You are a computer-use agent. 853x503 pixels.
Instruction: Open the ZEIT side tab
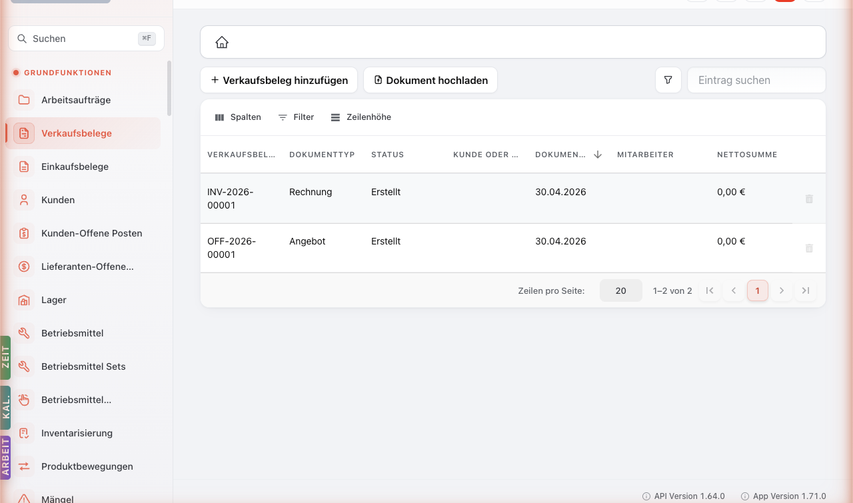5,358
